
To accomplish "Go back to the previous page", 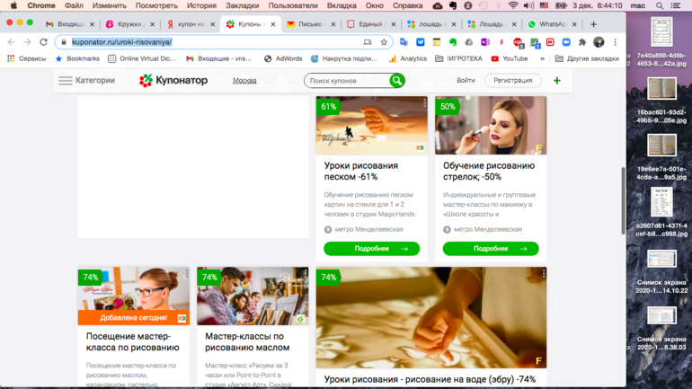I will tap(11, 42).
